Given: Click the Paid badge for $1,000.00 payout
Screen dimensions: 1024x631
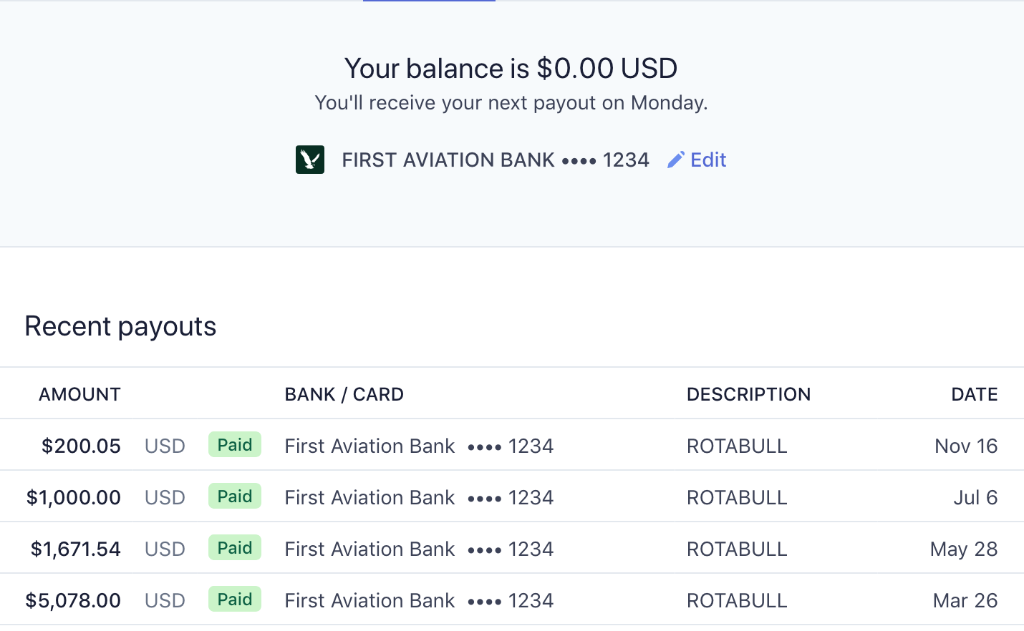Looking at the screenshot, I should [235, 497].
